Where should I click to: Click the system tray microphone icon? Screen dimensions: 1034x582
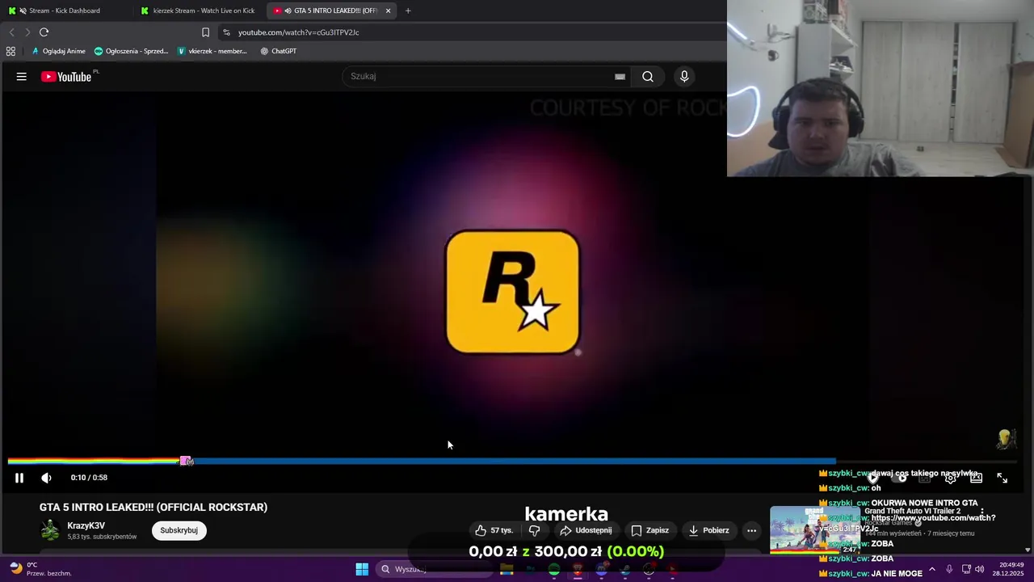coord(949,569)
